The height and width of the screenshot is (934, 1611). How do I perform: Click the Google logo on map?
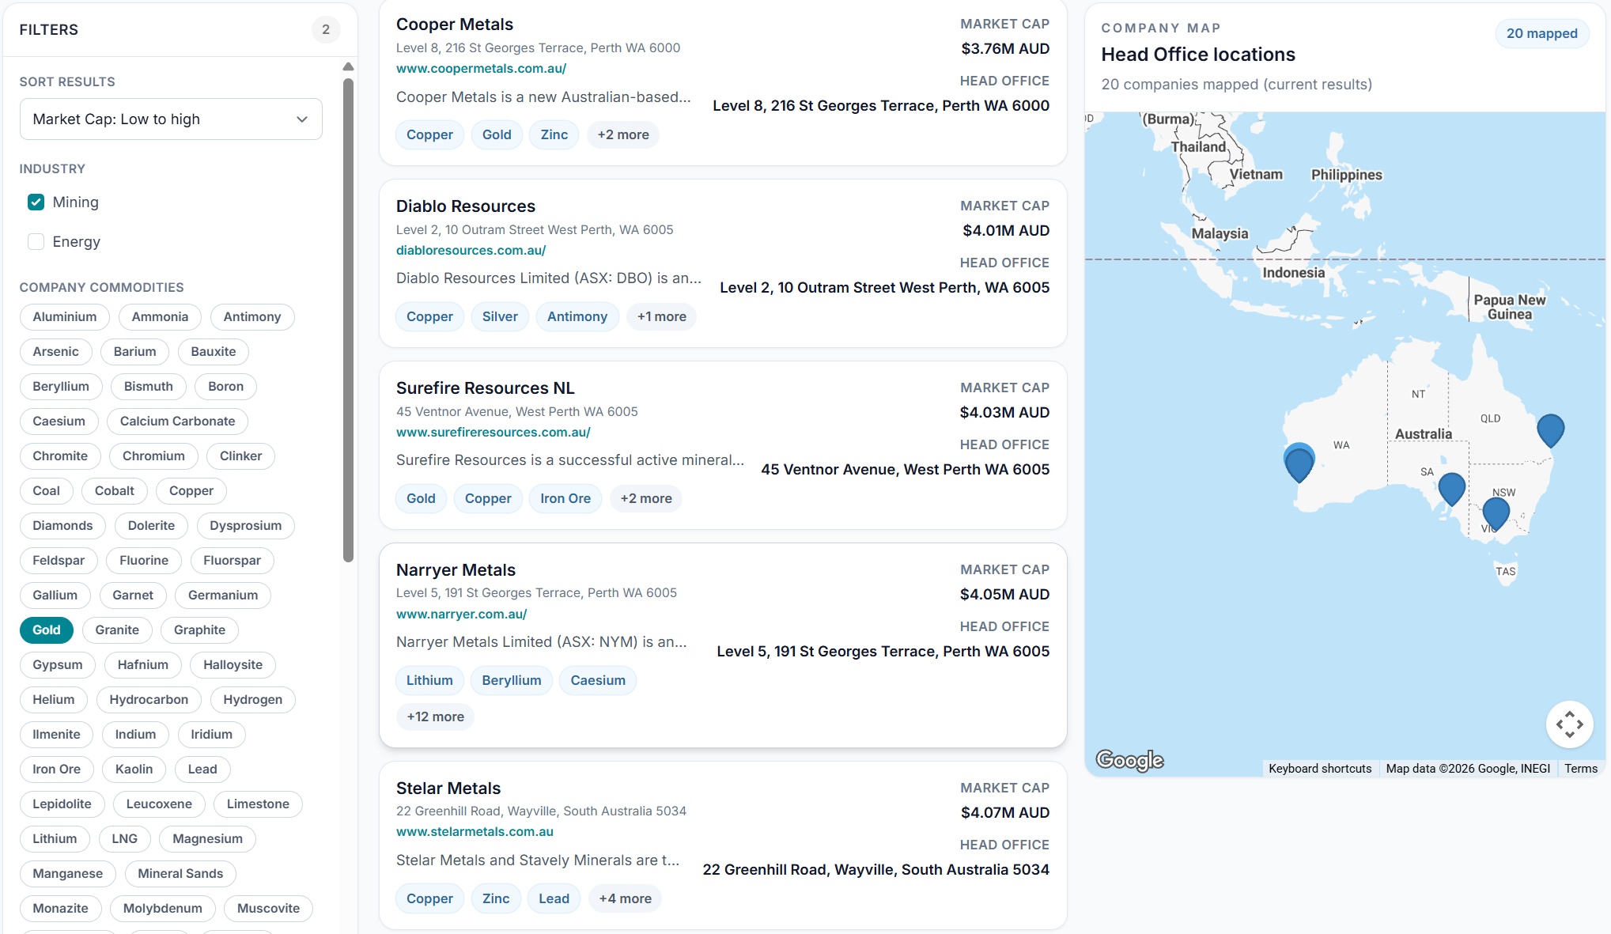pyautogui.click(x=1129, y=760)
